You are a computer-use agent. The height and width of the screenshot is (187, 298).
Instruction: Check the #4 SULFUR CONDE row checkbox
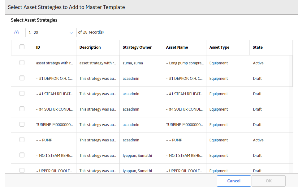pos(22,109)
